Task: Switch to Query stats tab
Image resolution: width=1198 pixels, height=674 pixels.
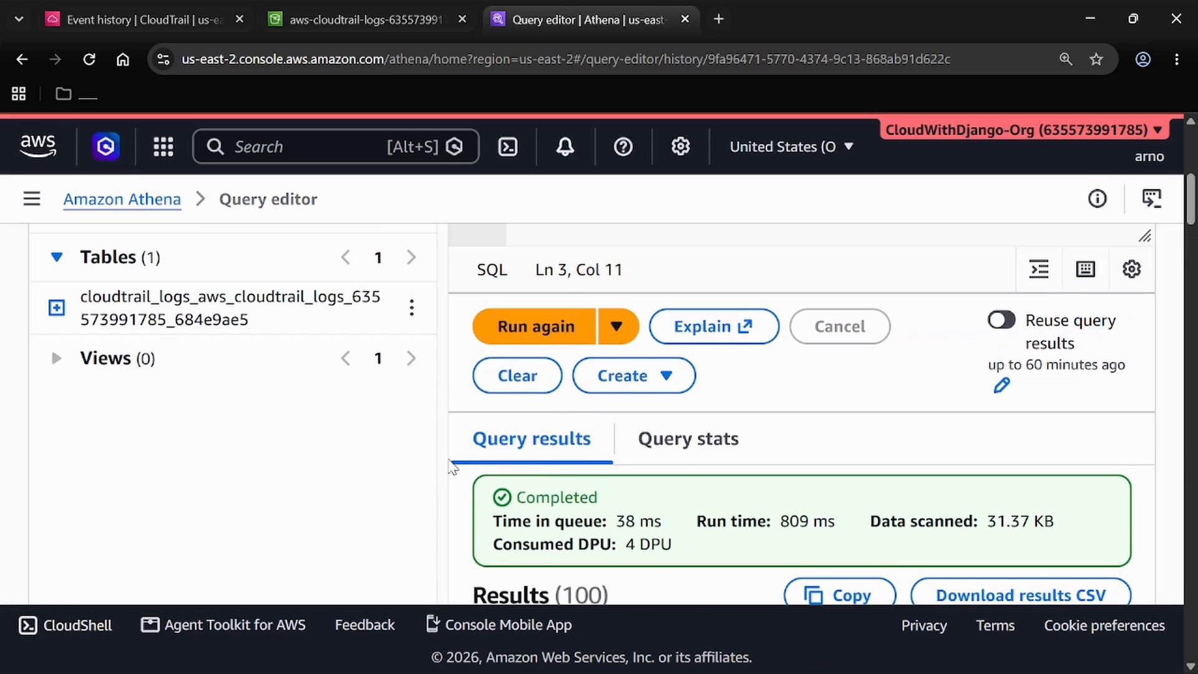Action: click(x=688, y=439)
